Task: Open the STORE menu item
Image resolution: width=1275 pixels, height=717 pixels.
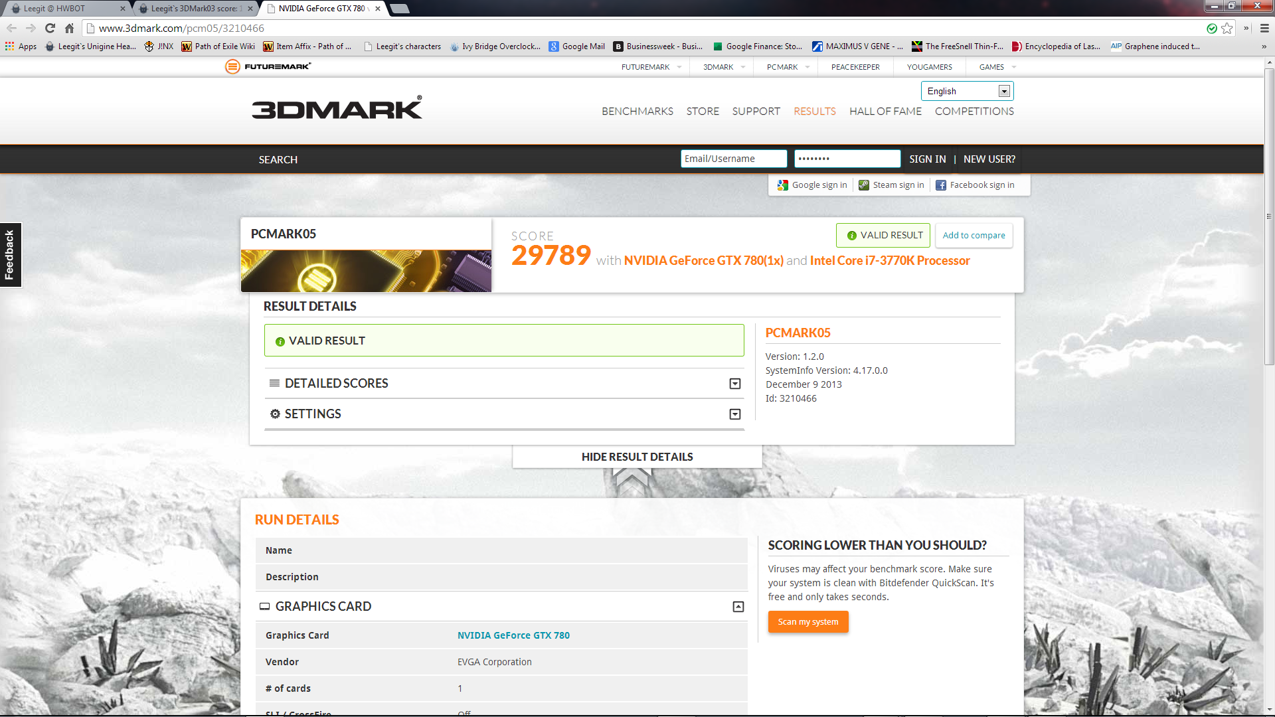Action: pyautogui.click(x=703, y=112)
